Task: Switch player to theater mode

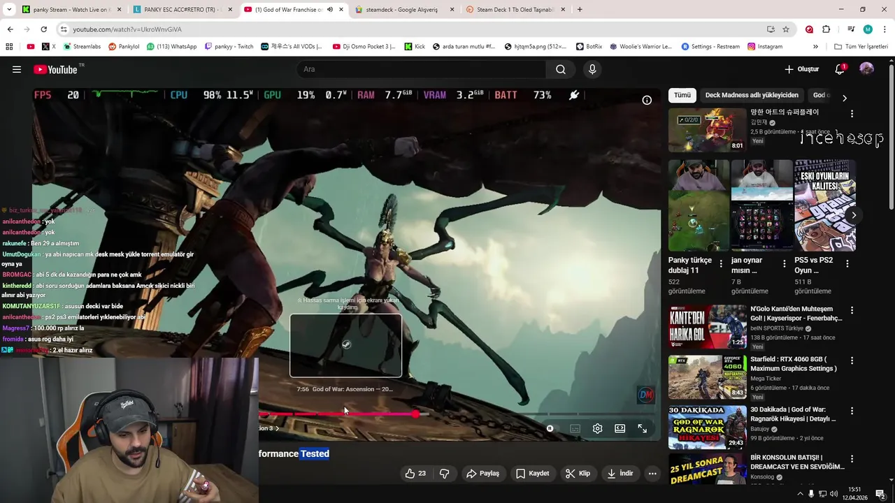Action: coord(620,428)
